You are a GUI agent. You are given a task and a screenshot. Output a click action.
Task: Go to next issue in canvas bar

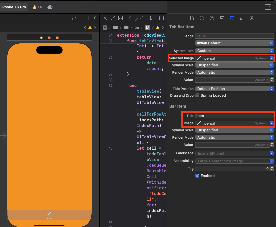pos(95,28)
